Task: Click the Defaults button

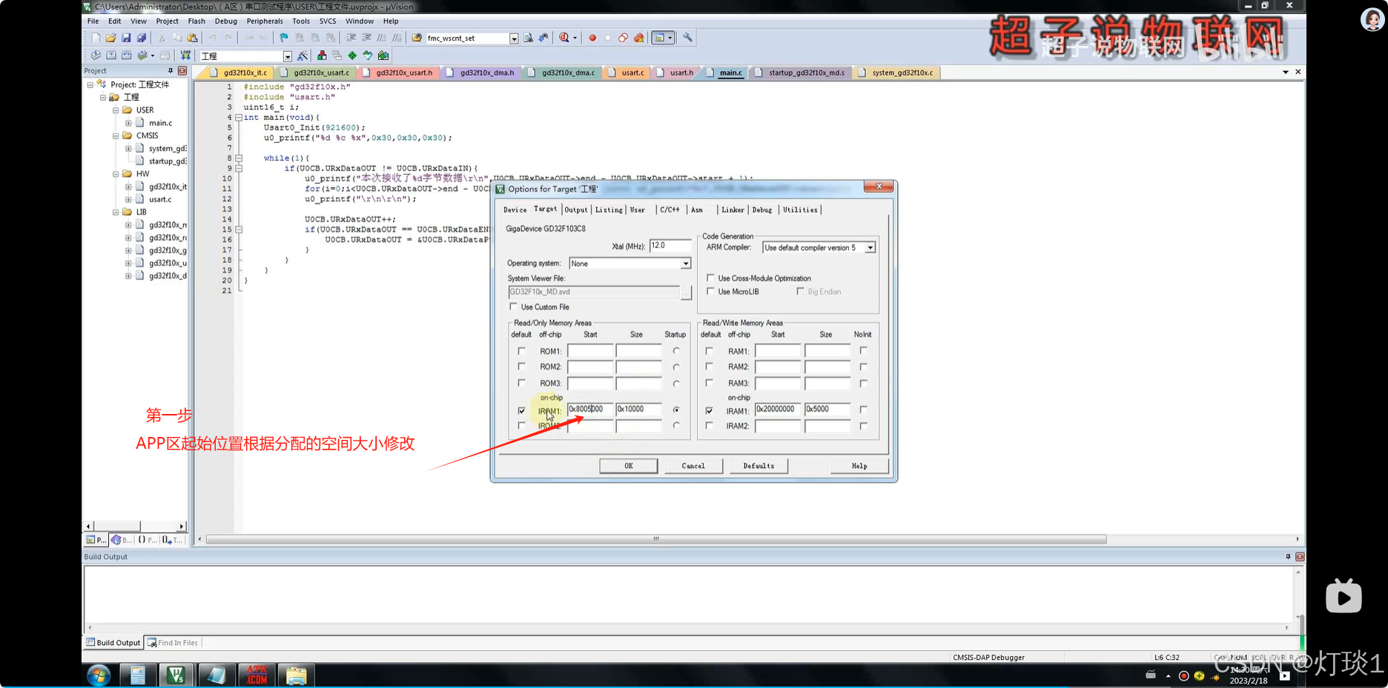Action: click(759, 466)
